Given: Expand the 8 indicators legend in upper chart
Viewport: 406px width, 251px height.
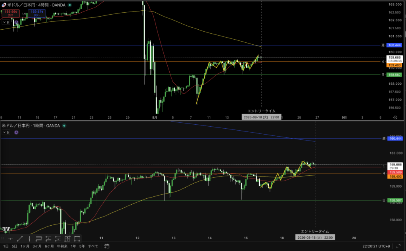Looking at the screenshot, I should coord(6,23).
